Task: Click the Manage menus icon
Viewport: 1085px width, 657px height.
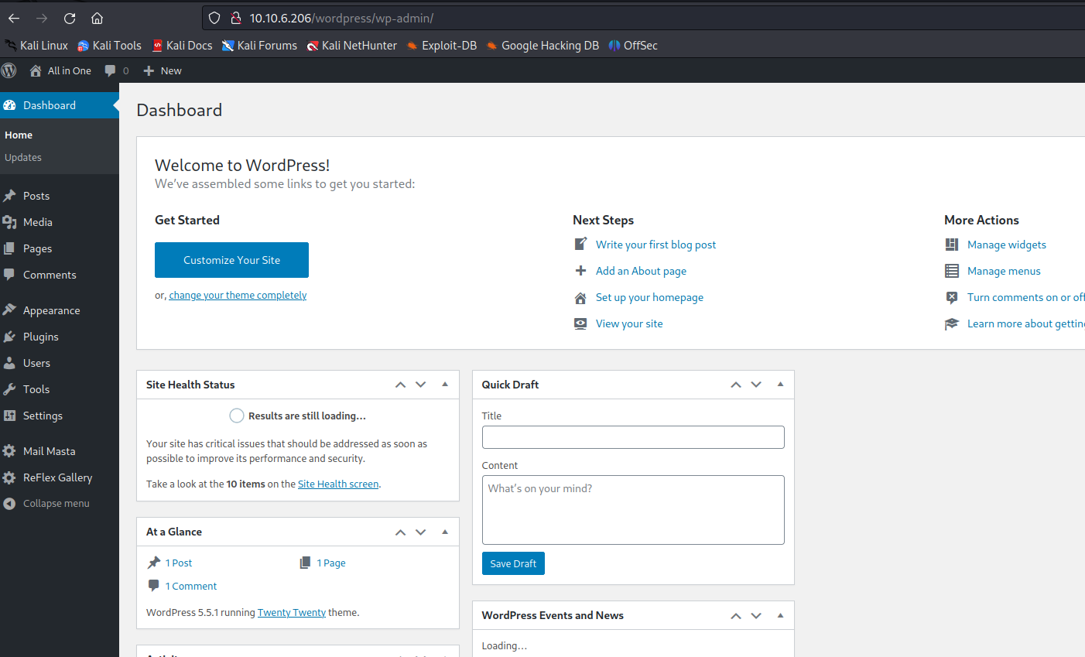Action: click(x=952, y=271)
